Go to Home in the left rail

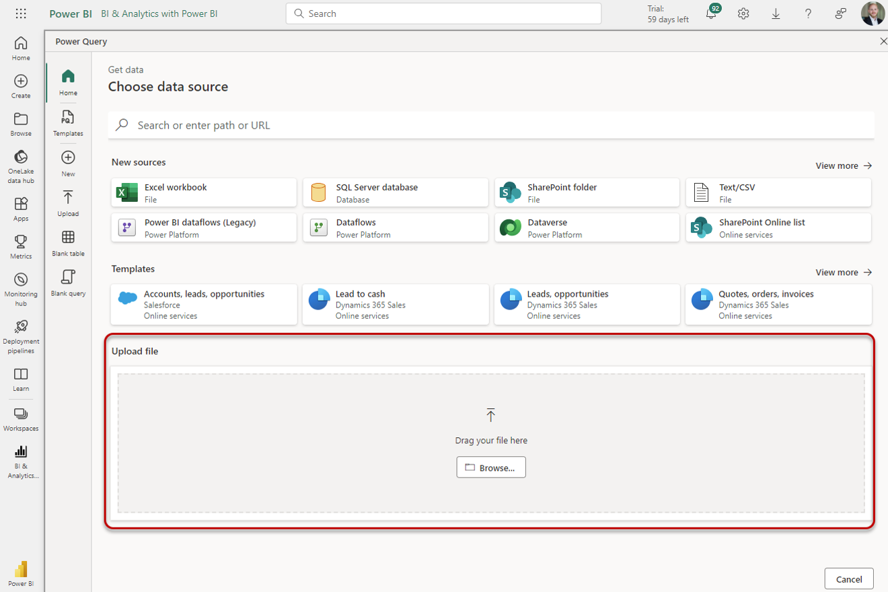click(21, 48)
